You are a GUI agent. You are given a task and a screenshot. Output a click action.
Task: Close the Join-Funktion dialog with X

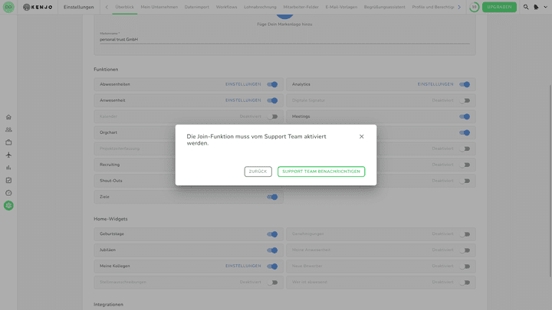362,136
